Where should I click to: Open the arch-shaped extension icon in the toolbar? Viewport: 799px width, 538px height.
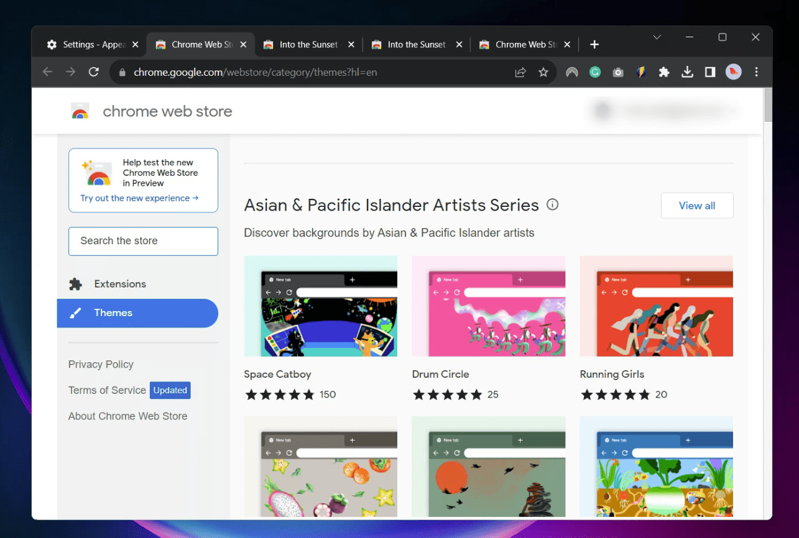click(x=572, y=72)
